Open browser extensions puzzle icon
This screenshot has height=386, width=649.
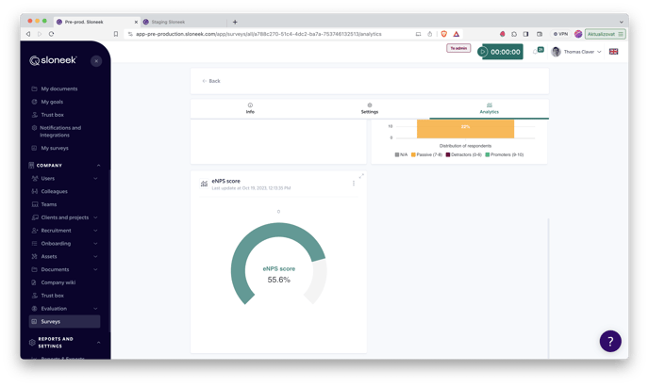514,34
